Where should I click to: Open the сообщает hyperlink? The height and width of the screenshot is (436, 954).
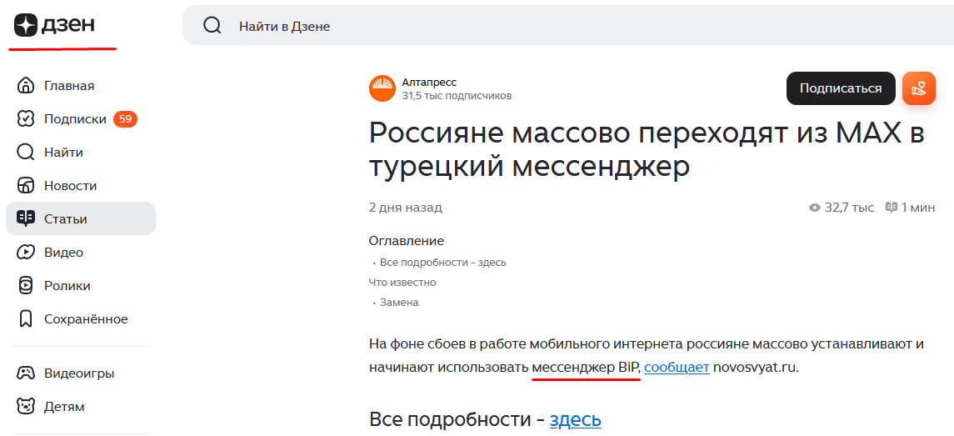(x=677, y=368)
